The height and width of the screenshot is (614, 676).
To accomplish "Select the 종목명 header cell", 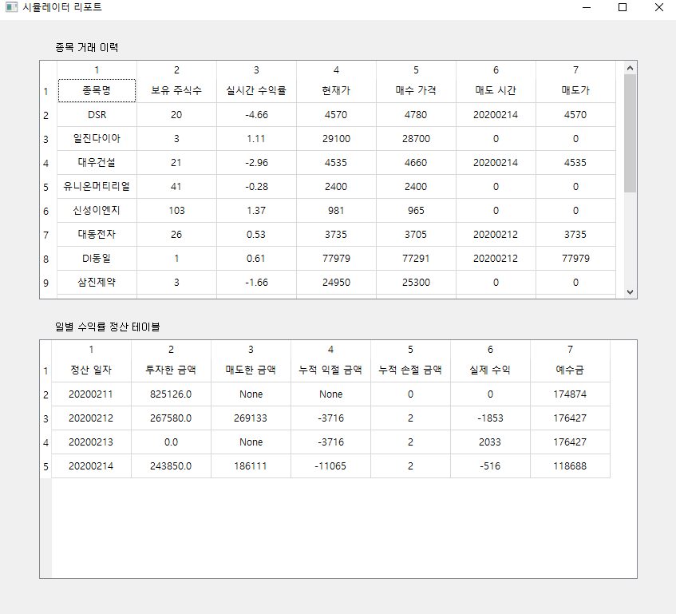I will [97, 90].
